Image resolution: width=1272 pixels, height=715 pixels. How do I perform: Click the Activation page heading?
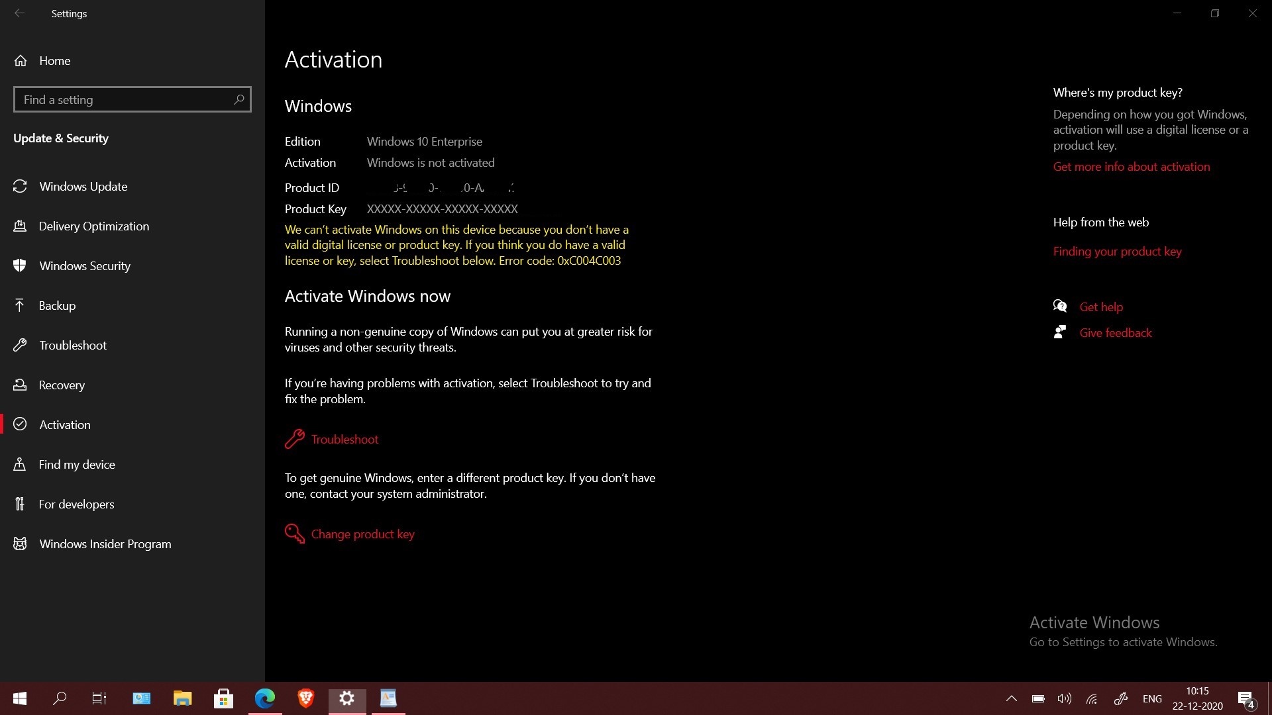[333, 60]
